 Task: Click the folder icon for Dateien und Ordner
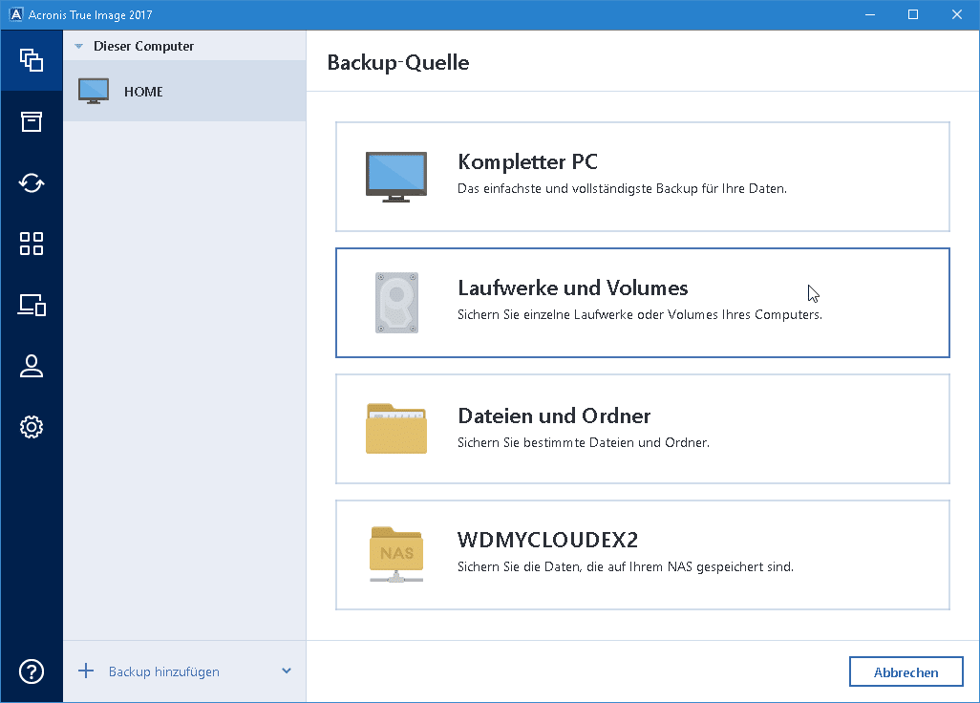396,429
